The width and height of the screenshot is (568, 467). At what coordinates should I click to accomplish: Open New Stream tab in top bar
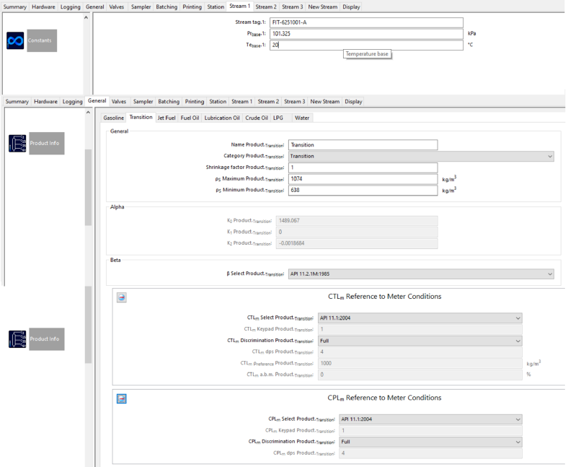(x=323, y=7)
